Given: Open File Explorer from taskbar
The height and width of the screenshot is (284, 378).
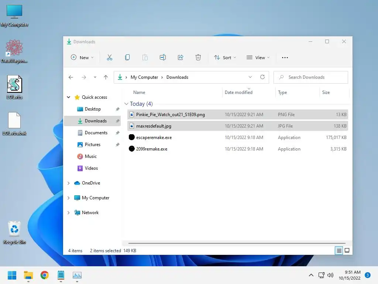Looking at the screenshot, I should point(28,275).
